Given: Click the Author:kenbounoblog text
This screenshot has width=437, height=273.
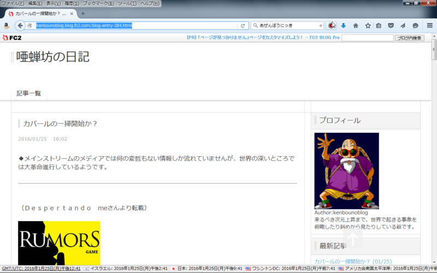Looking at the screenshot, I should [341, 212].
